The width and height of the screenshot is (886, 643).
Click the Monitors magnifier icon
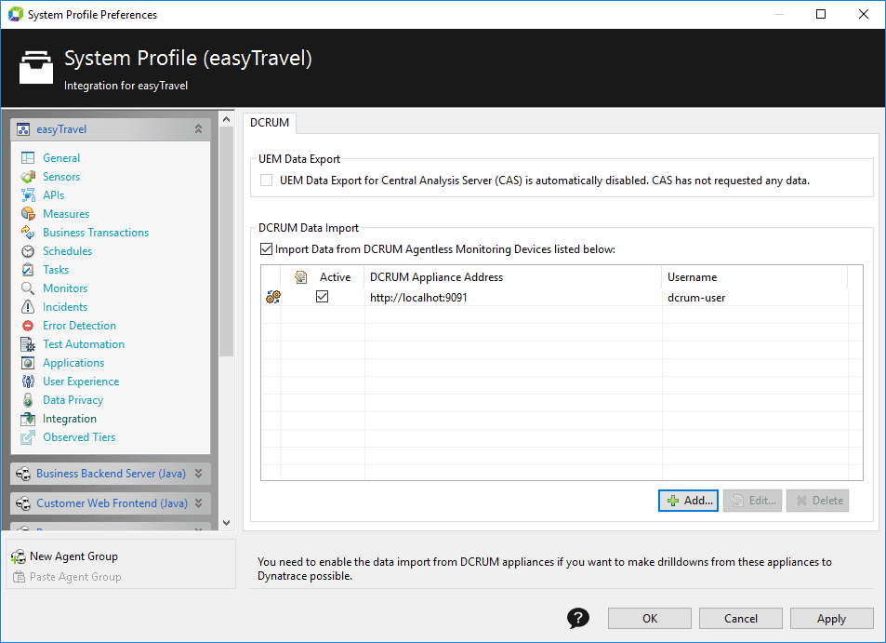(x=28, y=288)
